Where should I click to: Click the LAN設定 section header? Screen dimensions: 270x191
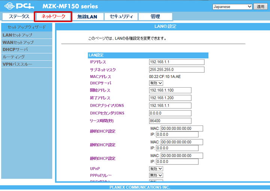coord(148,55)
